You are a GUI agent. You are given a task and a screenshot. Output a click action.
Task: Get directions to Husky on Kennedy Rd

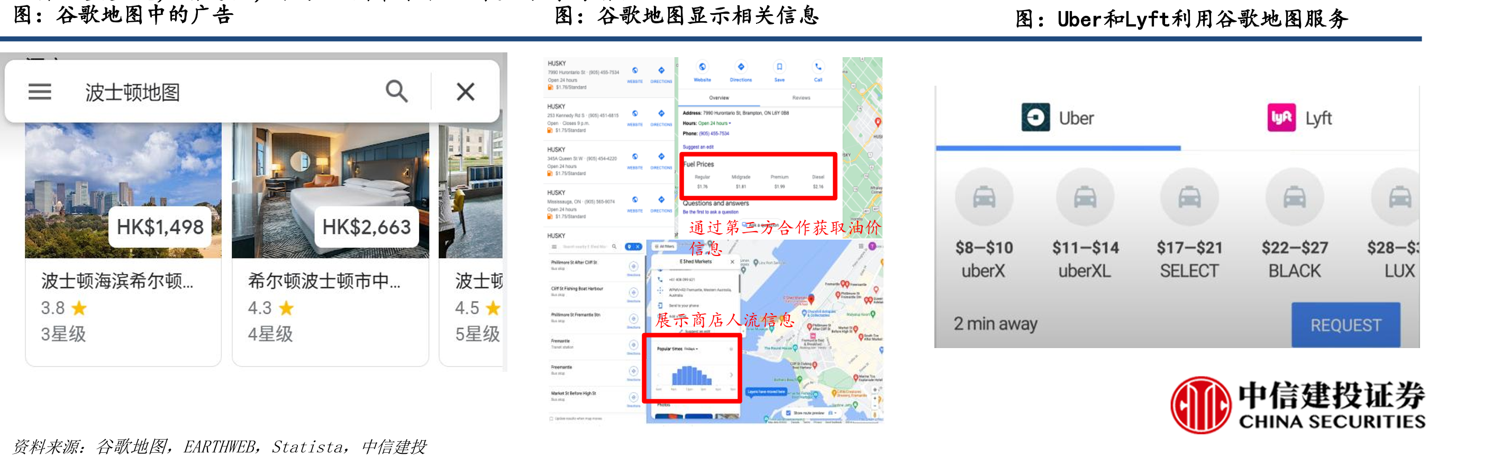tap(661, 117)
